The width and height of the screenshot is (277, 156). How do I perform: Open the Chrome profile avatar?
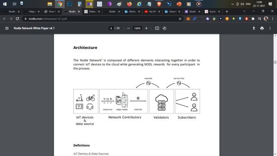coord(266,19)
